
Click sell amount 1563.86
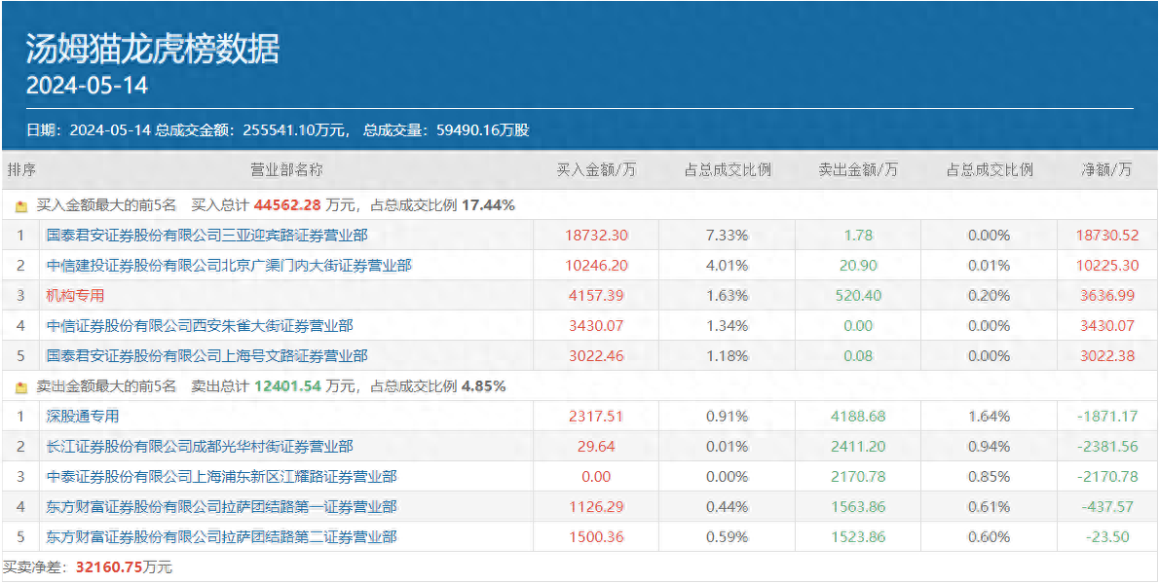tap(858, 506)
